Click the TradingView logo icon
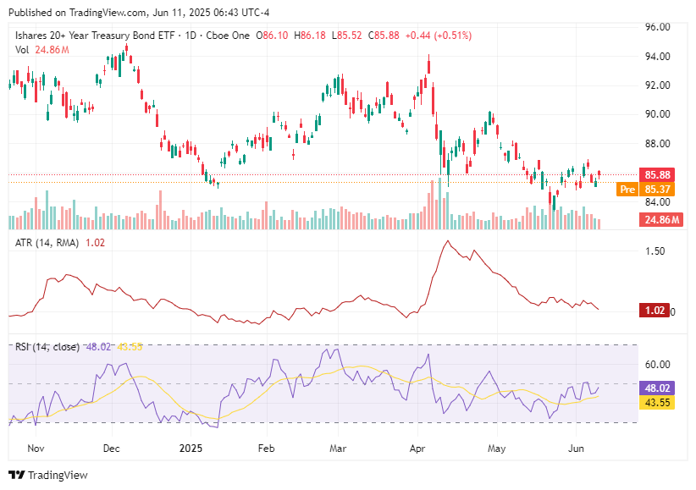This screenshot has height=490, width=696. click(x=16, y=475)
